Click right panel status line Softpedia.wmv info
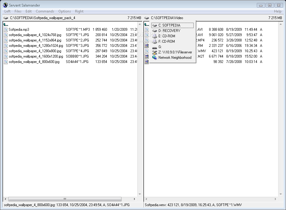Viewport: 286px width, 210px height. pyautogui.click(x=193, y=205)
